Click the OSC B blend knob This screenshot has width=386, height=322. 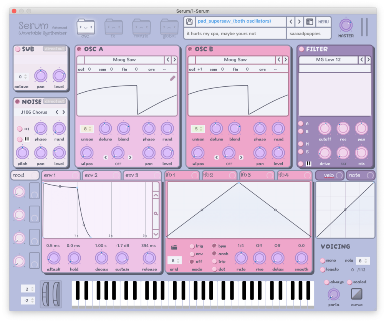pyautogui.click(x=235, y=129)
